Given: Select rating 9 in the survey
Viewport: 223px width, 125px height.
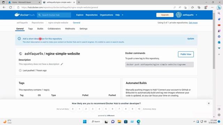Looking at the screenshot, I should (132, 109).
